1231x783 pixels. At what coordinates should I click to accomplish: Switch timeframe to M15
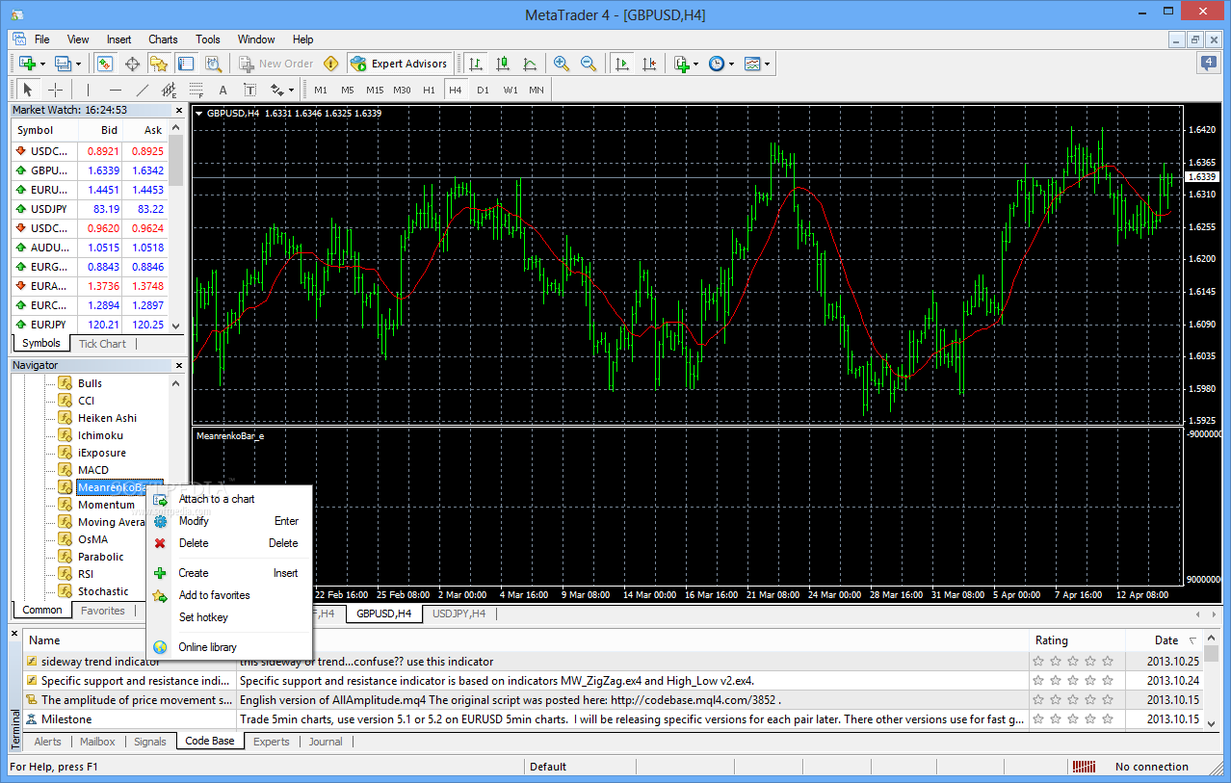pos(375,90)
